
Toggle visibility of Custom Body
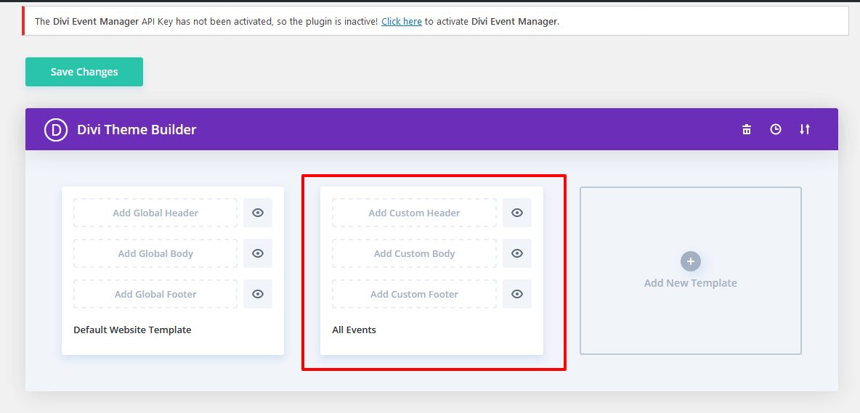coord(516,253)
